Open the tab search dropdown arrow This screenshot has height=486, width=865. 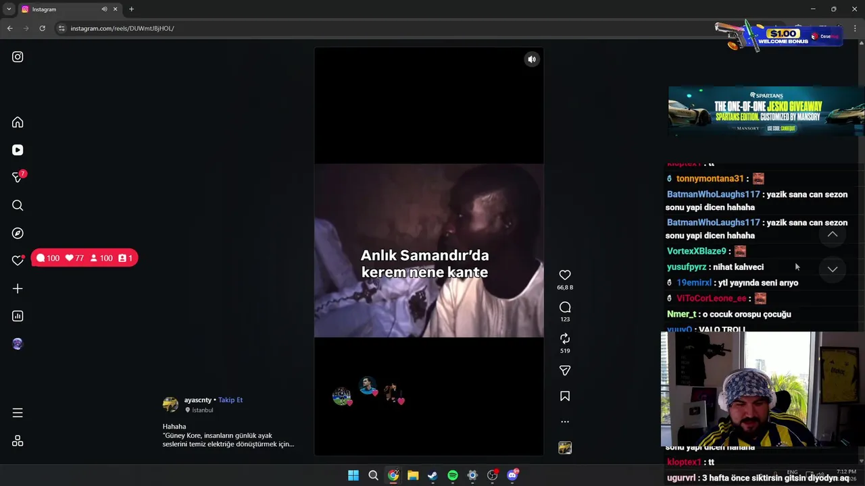pyautogui.click(x=9, y=9)
